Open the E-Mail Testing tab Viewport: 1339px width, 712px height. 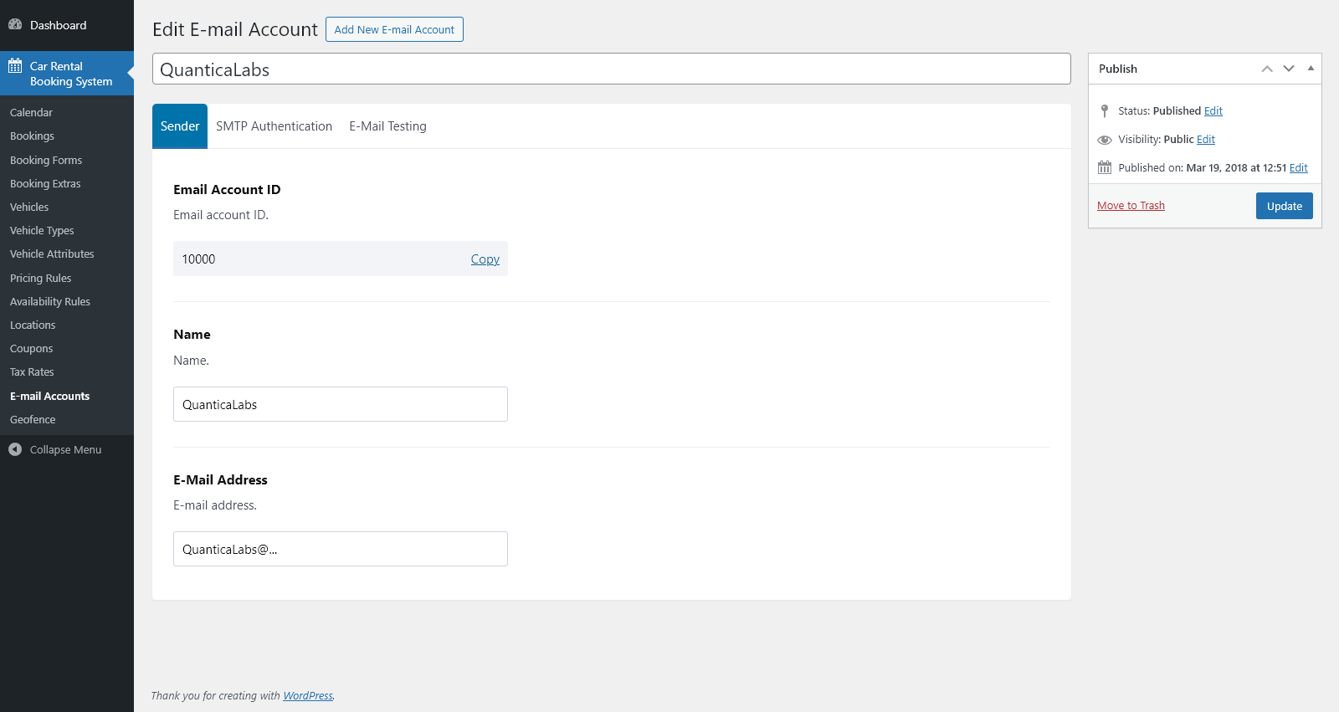tap(388, 126)
